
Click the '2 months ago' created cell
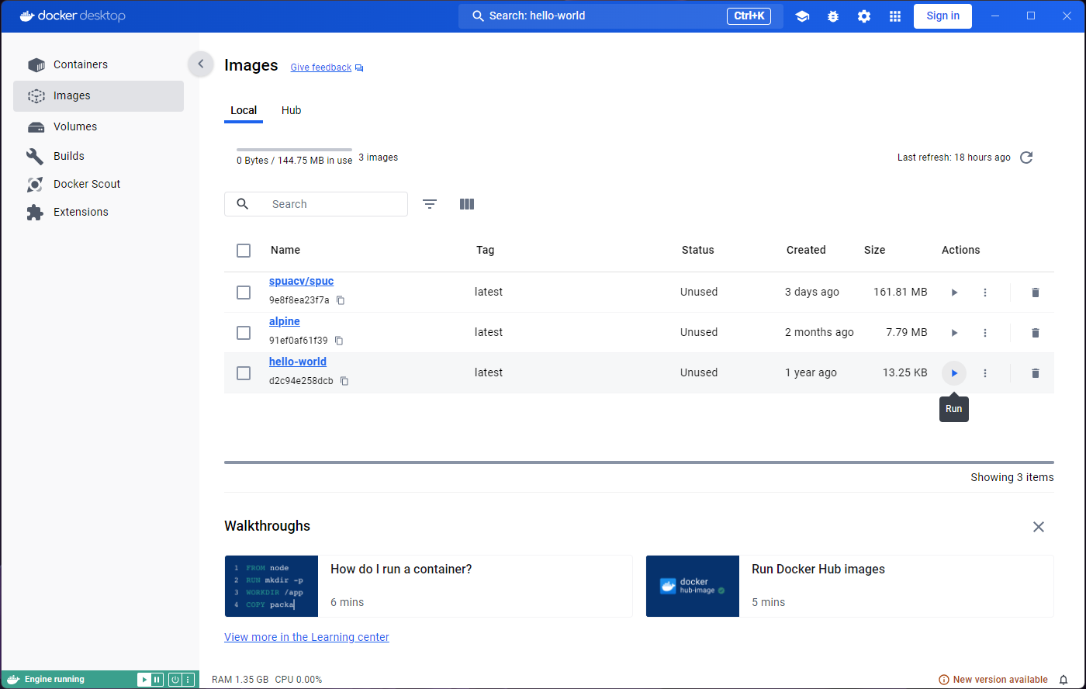[x=819, y=332]
